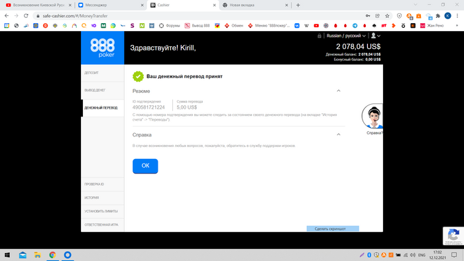This screenshot has height=261, width=464.
Task: Click confirmation ID 490581721224
Action: point(148,107)
